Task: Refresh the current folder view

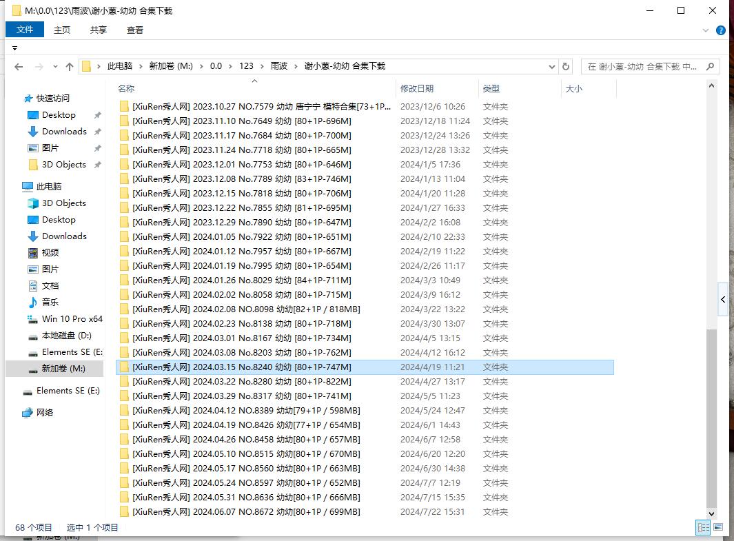Action: coord(565,66)
